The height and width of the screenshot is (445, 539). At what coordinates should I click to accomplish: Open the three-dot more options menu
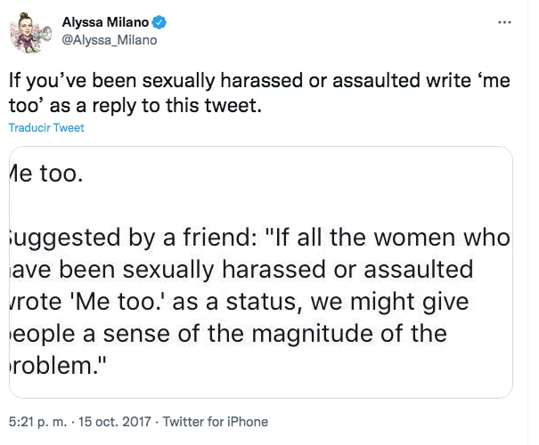(505, 21)
